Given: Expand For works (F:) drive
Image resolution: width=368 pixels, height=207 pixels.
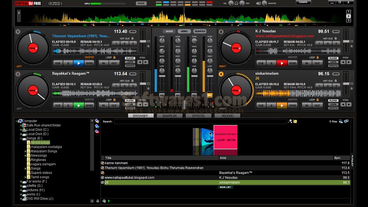Looking at the screenshot, I should click(x=21, y=181).
